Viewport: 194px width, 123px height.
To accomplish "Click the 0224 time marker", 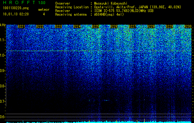I will (x=77, y=26).
